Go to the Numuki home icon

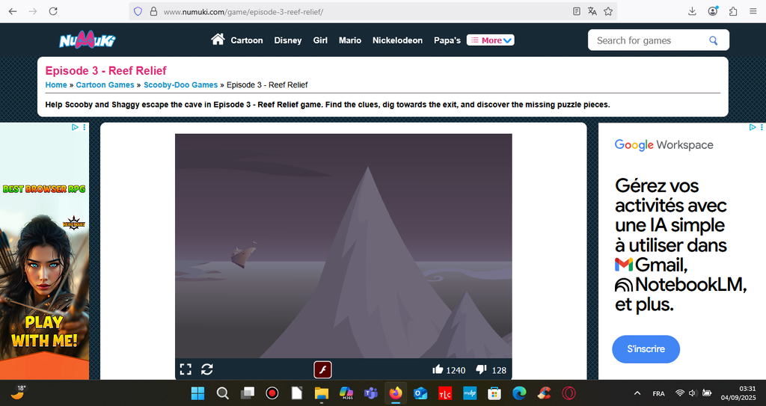(218, 39)
